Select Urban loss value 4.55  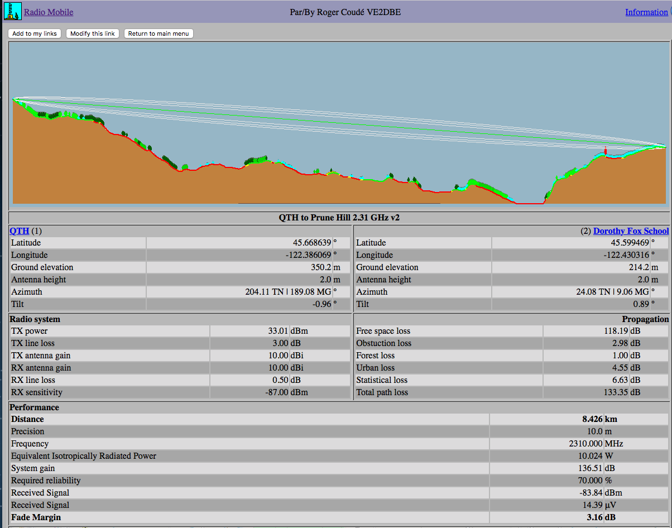[x=621, y=368]
